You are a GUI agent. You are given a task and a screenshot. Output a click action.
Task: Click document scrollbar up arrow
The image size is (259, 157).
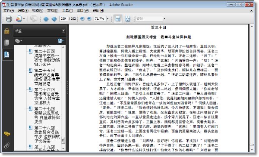pyautogui.click(x=252, y=26)
